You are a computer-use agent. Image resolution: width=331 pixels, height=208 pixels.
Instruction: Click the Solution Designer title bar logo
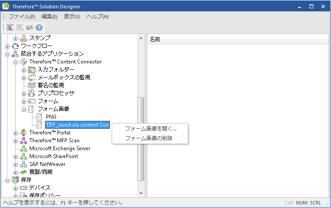tap(6, 6)
